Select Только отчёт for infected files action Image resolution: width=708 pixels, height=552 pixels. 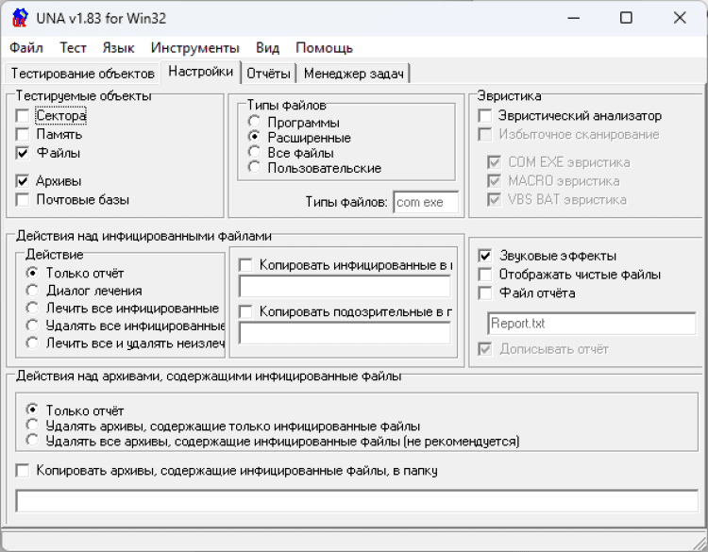point(32,273)
